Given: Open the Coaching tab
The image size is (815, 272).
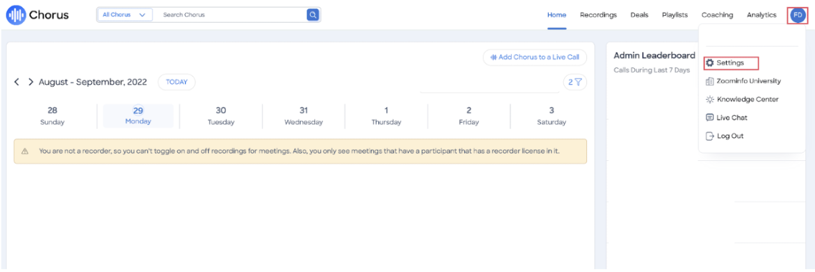Looking at the screenshot, I should click(x=717, y=15).
